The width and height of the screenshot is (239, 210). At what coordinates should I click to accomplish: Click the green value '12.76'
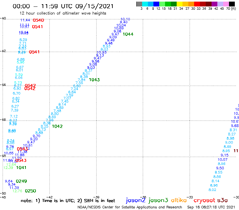(17, 191)
